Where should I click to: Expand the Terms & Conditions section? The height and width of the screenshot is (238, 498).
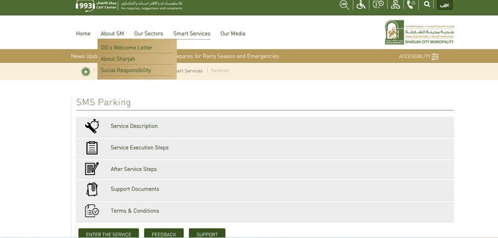click(265, 211)
